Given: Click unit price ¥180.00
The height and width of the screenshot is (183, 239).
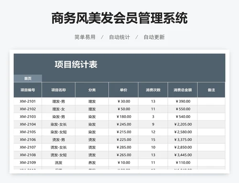Looking at the screenshot, I should [x=124, y=117].
